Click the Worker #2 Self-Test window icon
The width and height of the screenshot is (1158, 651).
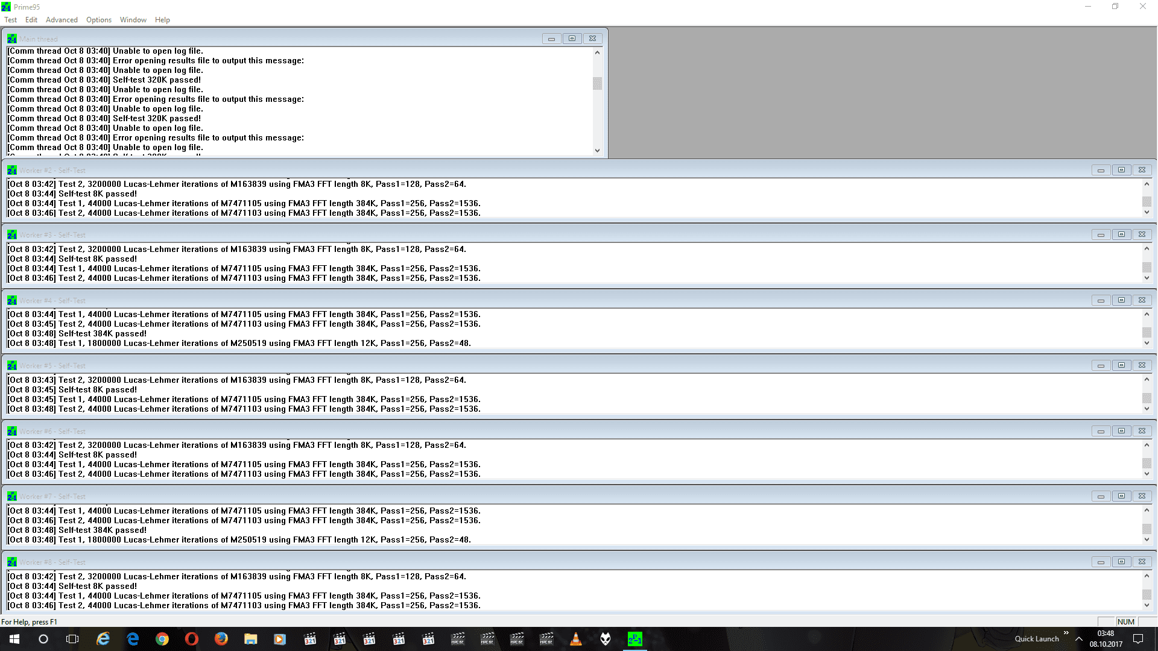(x=11, y=170)
